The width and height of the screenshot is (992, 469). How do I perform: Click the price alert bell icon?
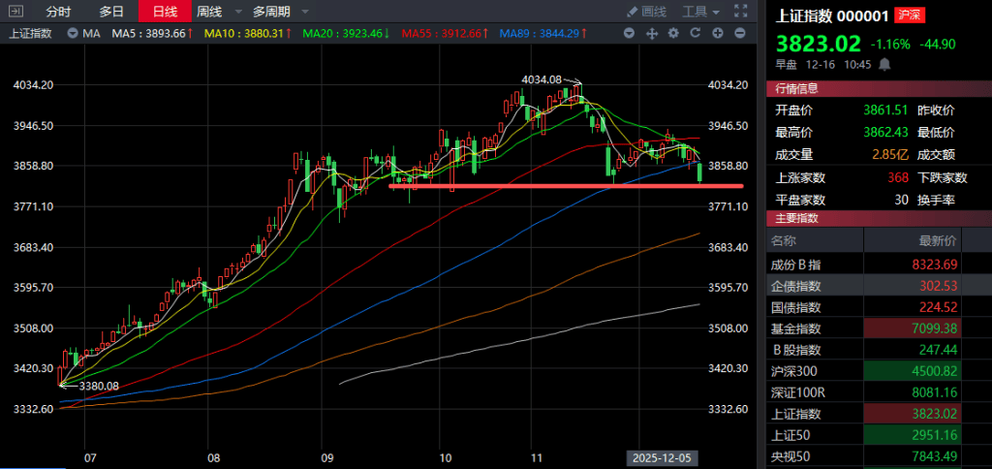[885, 64]
